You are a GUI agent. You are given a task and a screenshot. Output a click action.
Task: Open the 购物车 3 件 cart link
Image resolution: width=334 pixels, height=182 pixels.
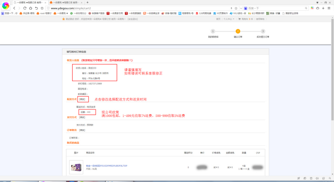245,19
